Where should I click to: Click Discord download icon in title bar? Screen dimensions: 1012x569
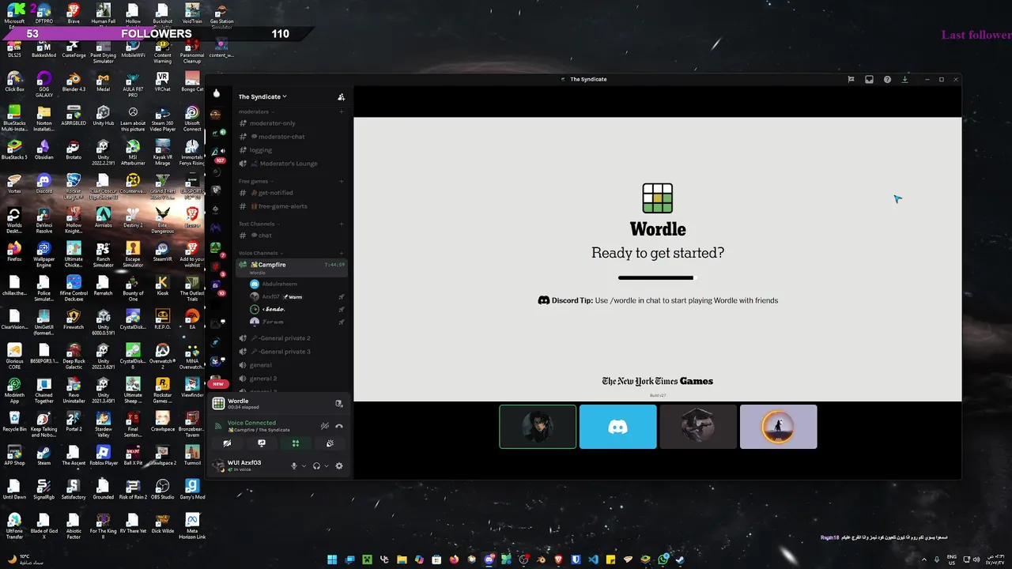905,79
